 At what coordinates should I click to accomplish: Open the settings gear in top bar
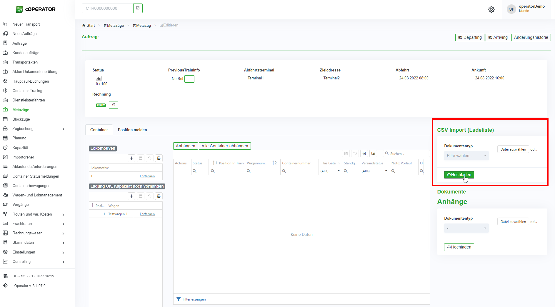point(491,9)
